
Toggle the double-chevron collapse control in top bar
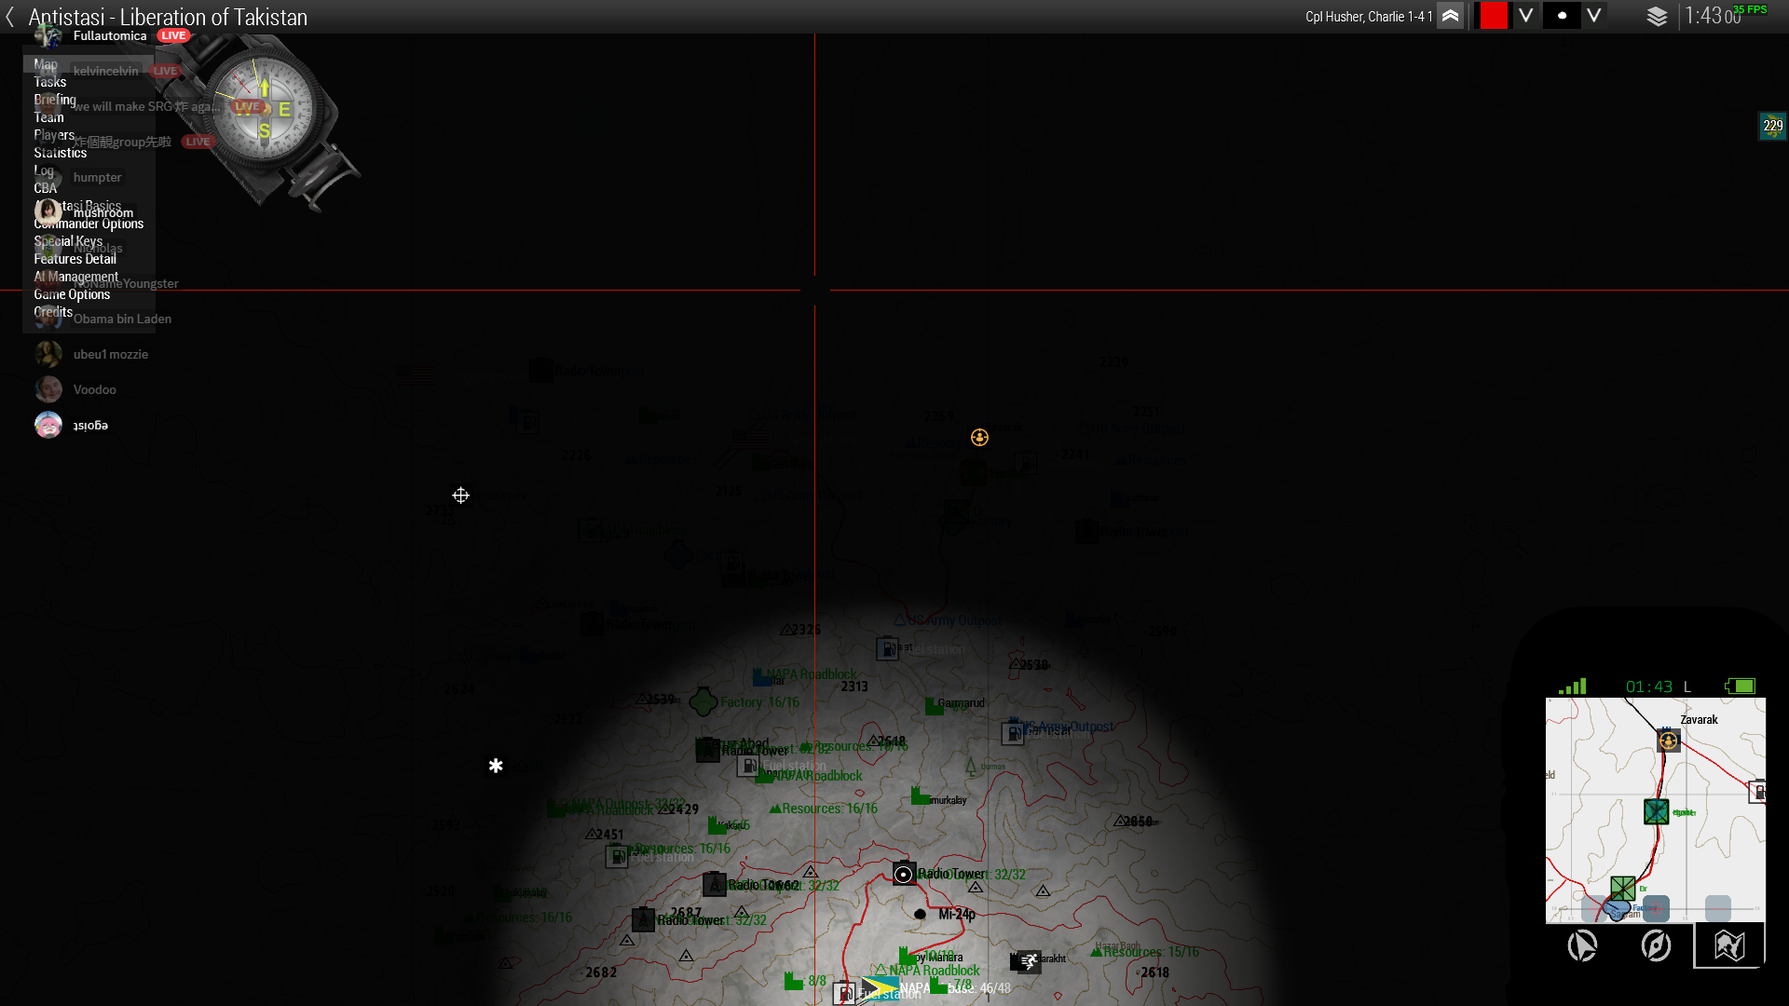[x=1451, y=16]
